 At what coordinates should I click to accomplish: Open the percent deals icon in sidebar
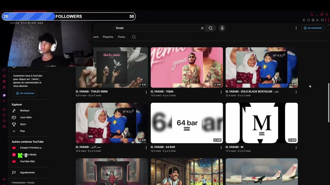(x=4, y=101)
